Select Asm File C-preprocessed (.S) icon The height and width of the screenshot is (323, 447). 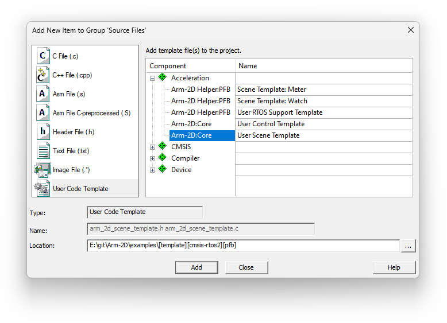[43, 113]
